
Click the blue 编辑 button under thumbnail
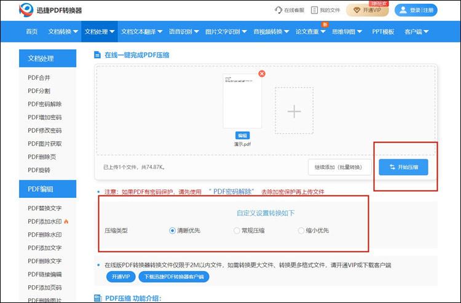click(243, 135)
